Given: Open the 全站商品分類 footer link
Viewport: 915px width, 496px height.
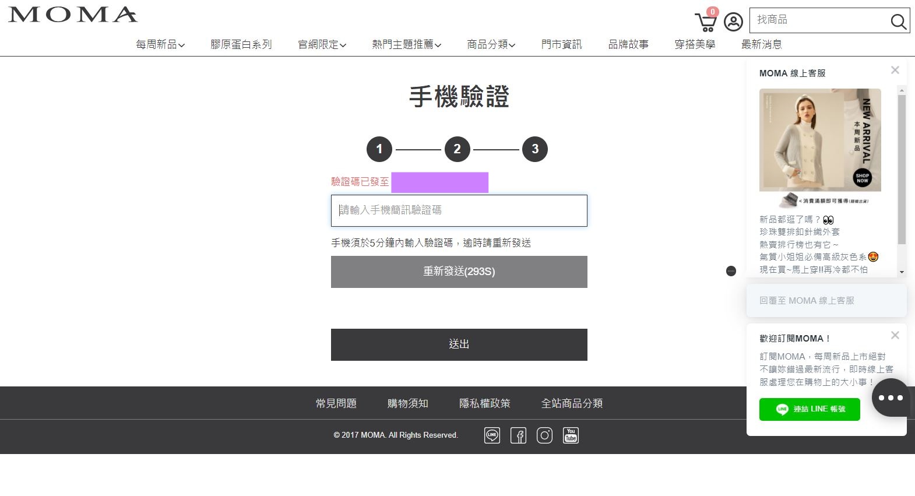Looking at the screenshot, I should pyautogui.click(x=572, y=403).
